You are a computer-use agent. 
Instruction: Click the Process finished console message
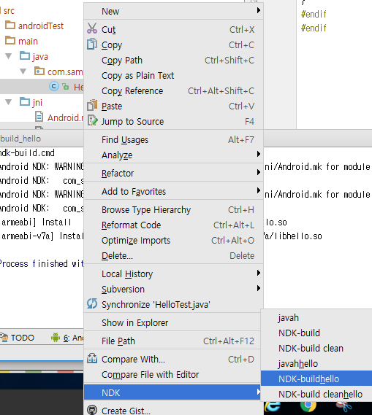point(42,263)
